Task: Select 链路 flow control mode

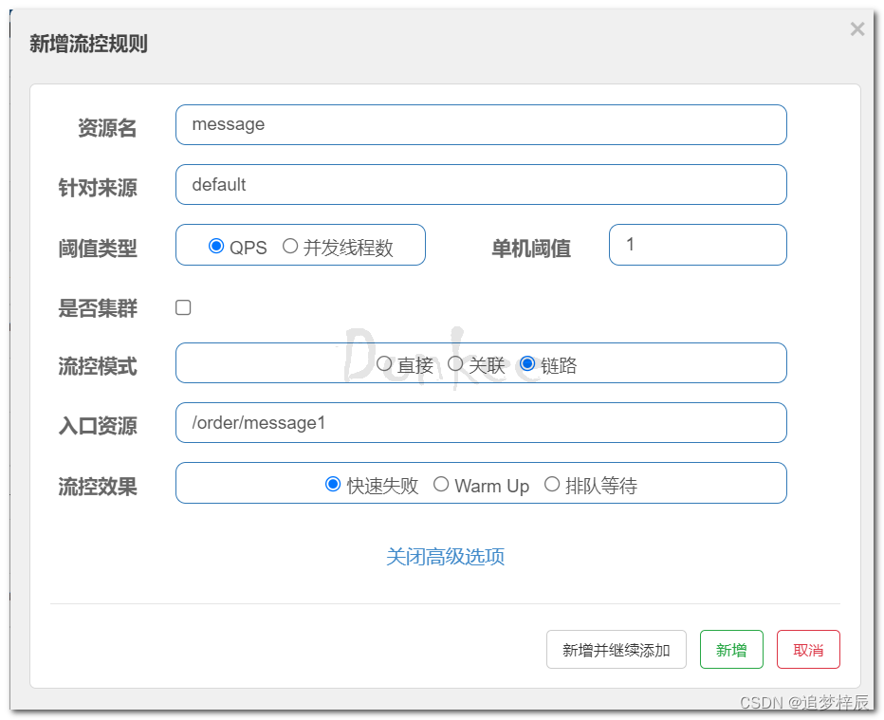Action: (x=527, y=363)
